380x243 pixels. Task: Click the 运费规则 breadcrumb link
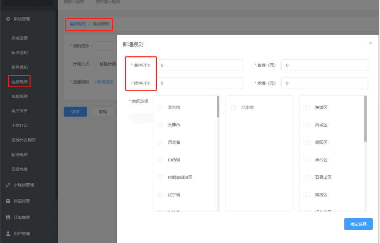point(77,24)
